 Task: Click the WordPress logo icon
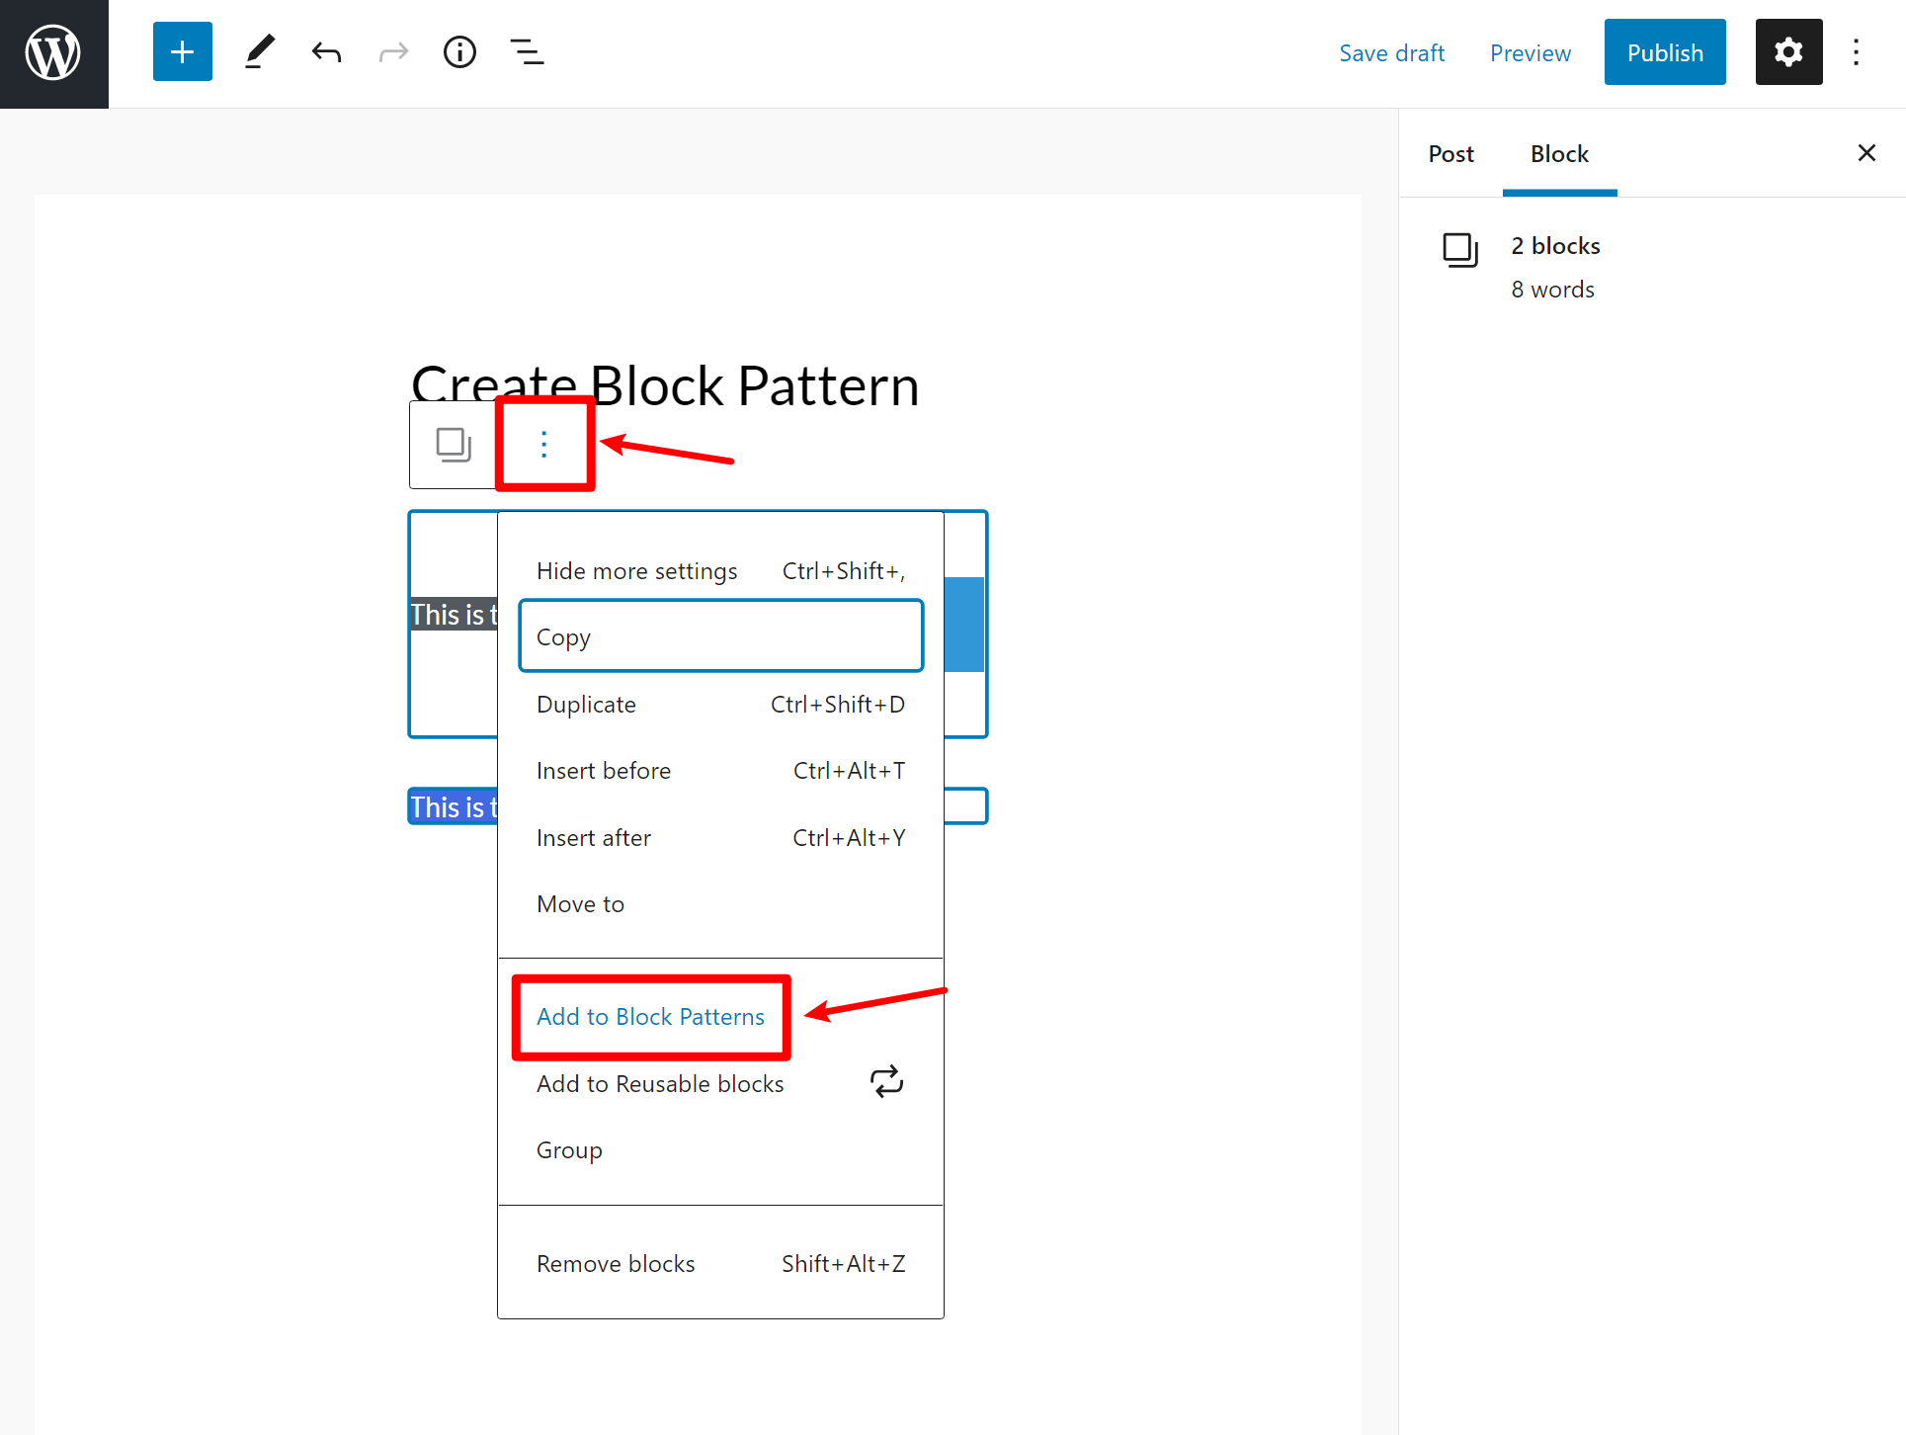click(x=54, y=52)
